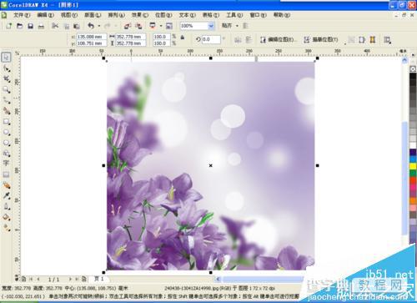Select the Eyedropper tool in the toolbox
This screenshot has width=417, height=303.
tap(7, 195)
